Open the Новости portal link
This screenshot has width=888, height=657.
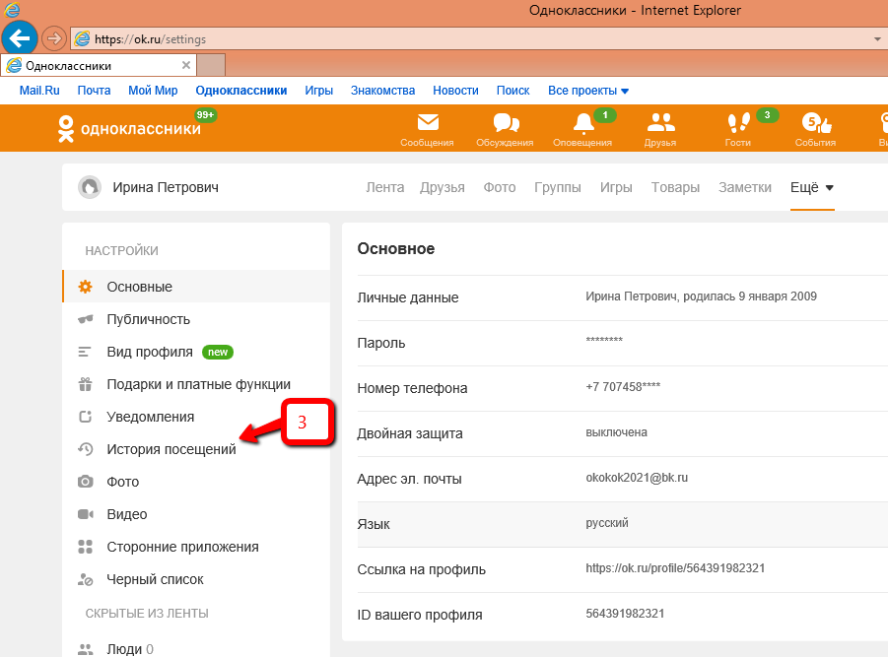pyautogui.click(x=456, y=91)
